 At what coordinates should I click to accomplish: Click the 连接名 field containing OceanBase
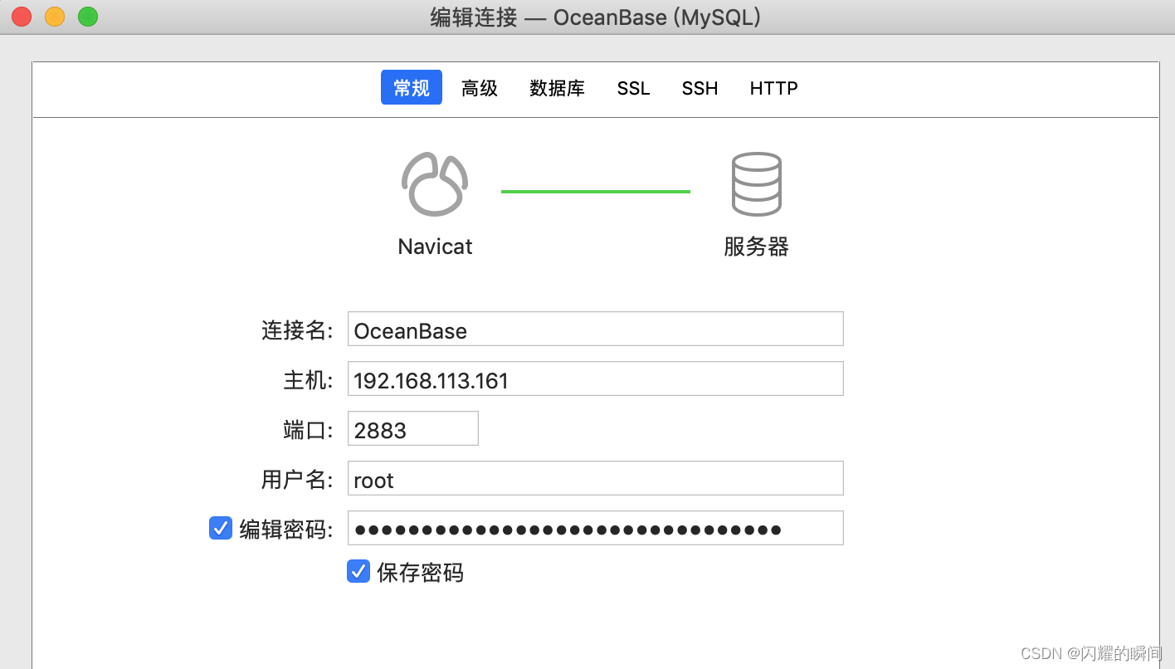pos(596,329)
